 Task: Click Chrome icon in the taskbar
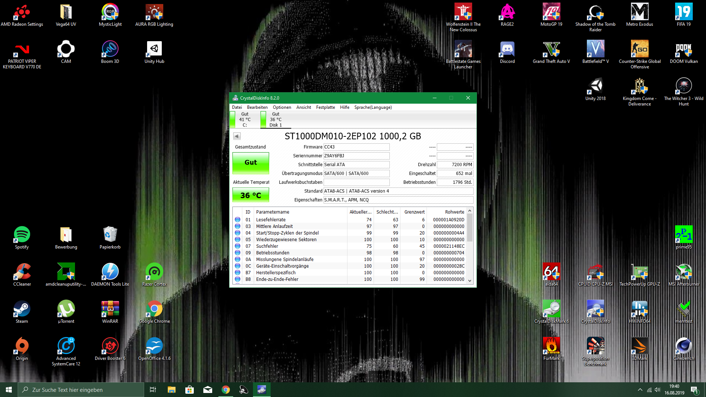(x=226, y=390)
